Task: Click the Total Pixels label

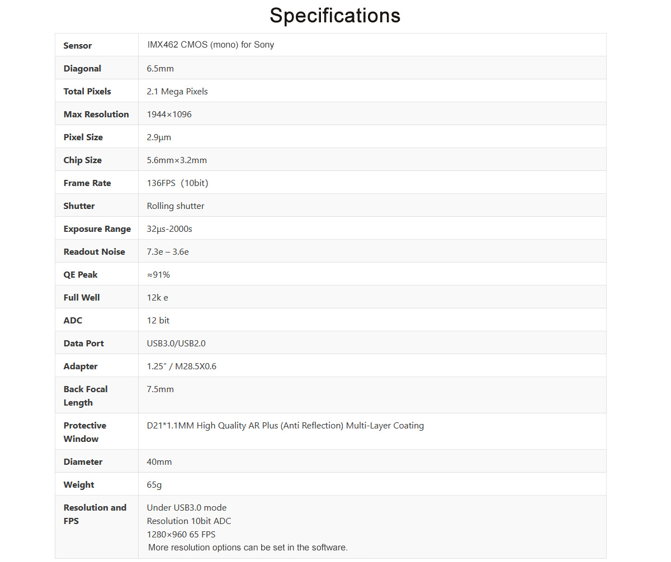Action: tap(87, 92)
